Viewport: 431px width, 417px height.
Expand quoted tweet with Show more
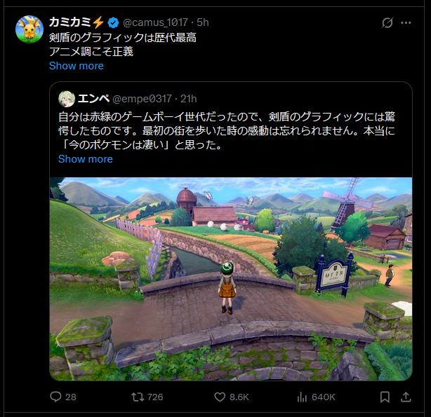click(x=86, y=159)
